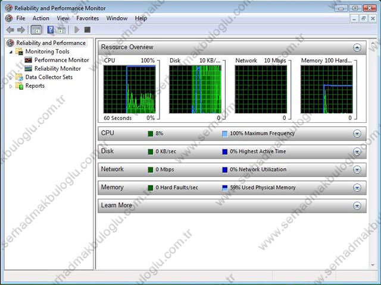Expand the Reports tree node

point(11,86)
